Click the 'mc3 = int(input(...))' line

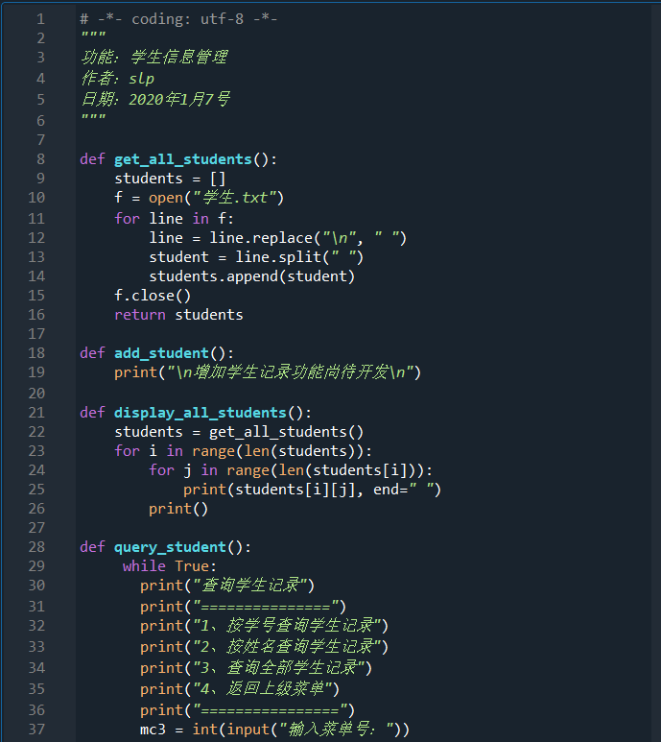coord(274,730)
